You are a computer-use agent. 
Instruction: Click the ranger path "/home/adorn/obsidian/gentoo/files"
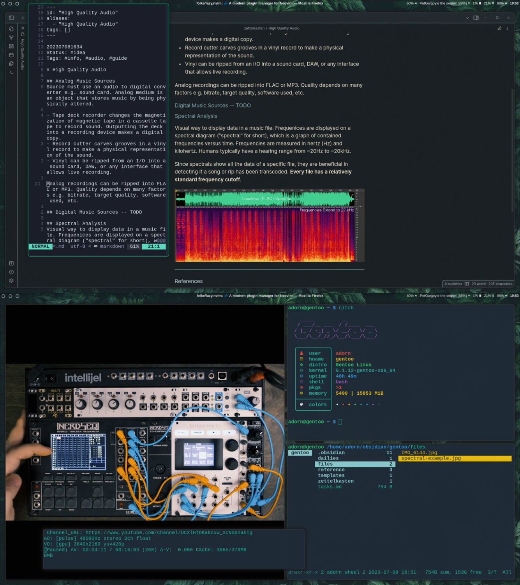[x=376, y=447]
